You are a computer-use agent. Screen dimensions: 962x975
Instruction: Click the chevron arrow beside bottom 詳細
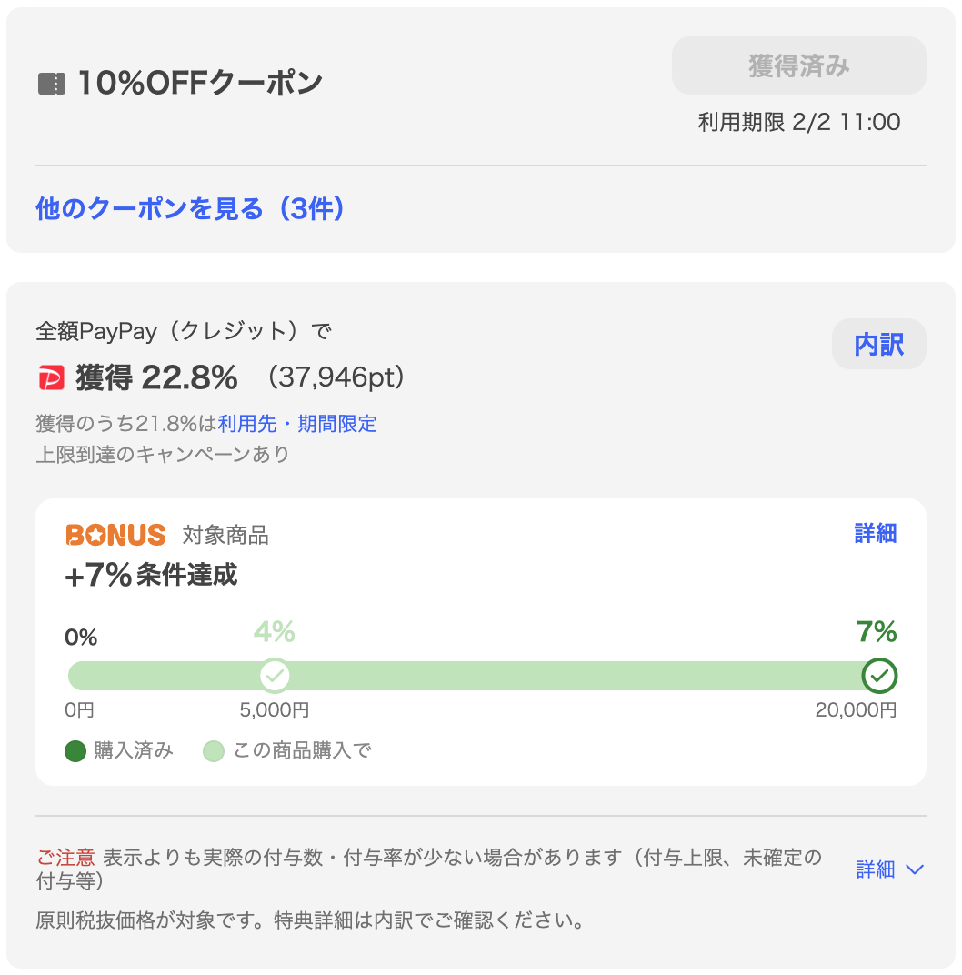915,870
